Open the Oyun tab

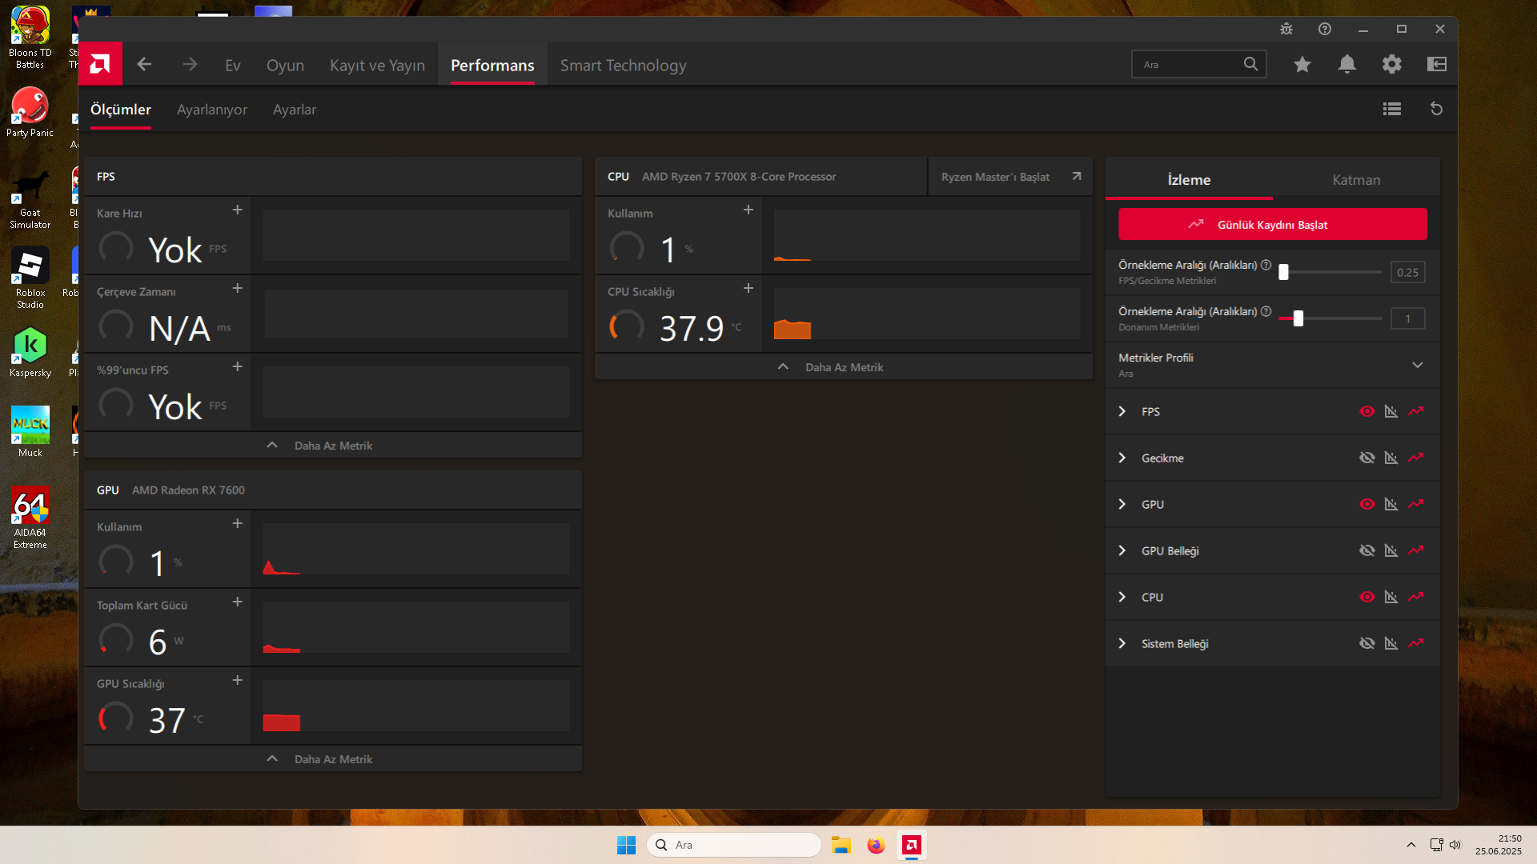click(x=285, y=66)
